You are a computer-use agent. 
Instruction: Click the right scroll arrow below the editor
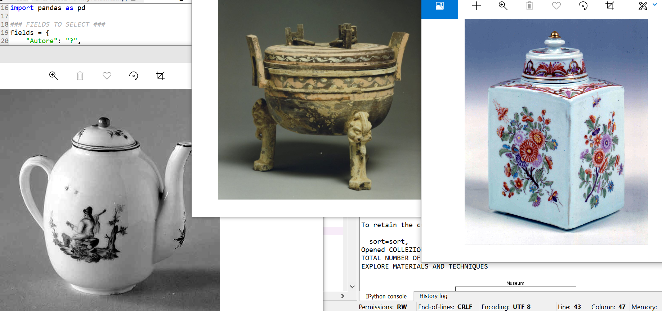point(343,296)
